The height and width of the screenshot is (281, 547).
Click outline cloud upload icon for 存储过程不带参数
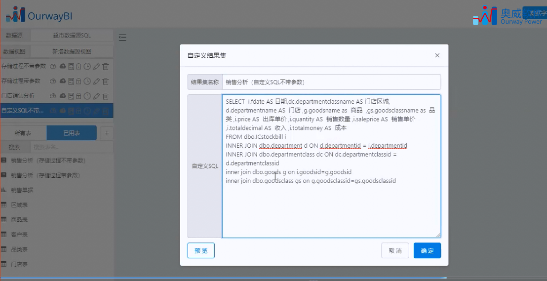click(53, 66)
